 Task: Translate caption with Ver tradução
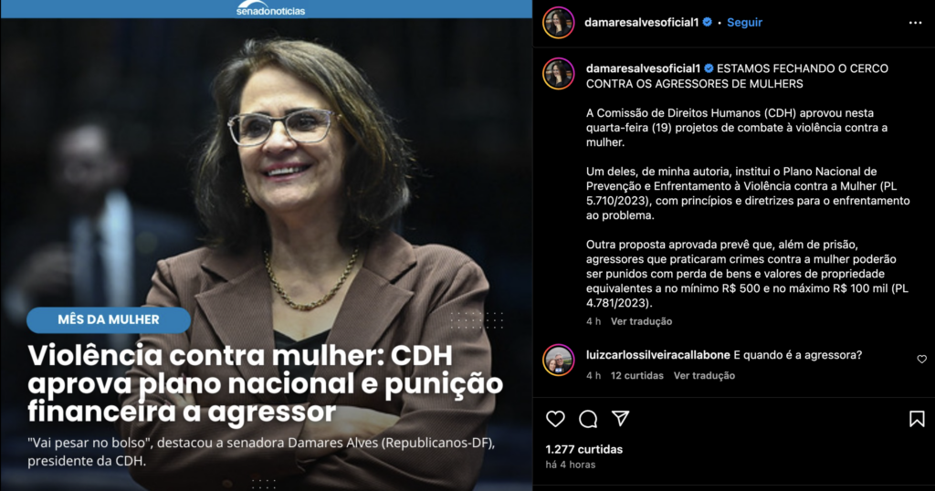click(x=641, y=321)
